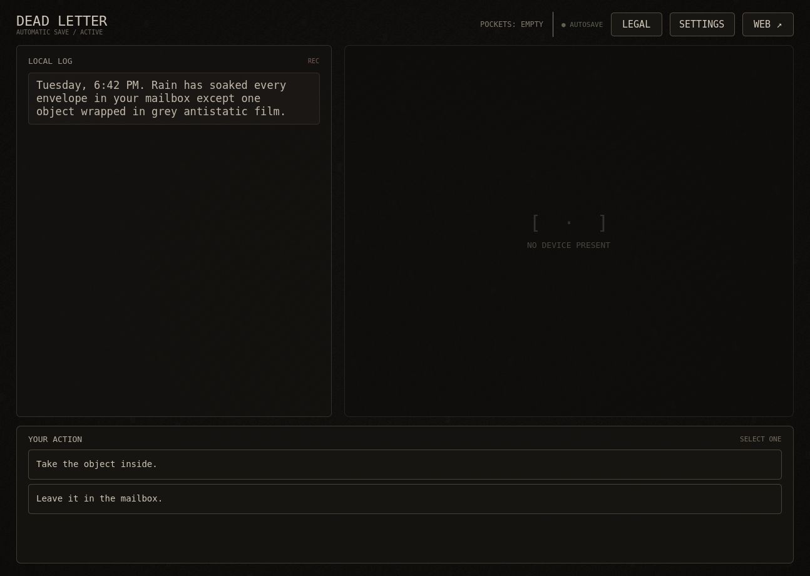Select the LOCAL LOG panel heading
Image resolution: width=810 pixels, height=576 pixels.
(x=50, y=61)
